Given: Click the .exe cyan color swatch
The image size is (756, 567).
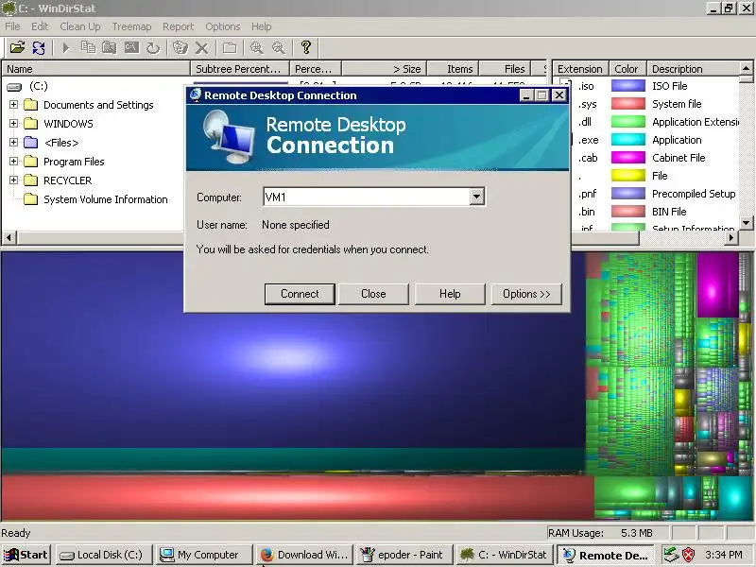Looking at the screenshot, I should 628,140.
